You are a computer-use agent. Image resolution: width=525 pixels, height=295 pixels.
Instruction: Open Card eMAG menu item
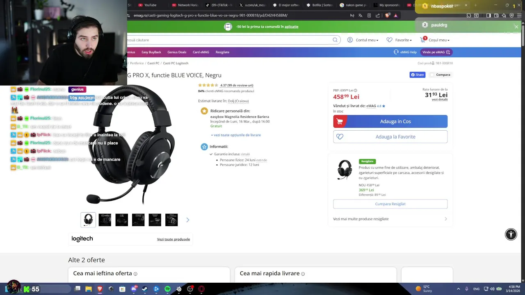click(201, 52)
